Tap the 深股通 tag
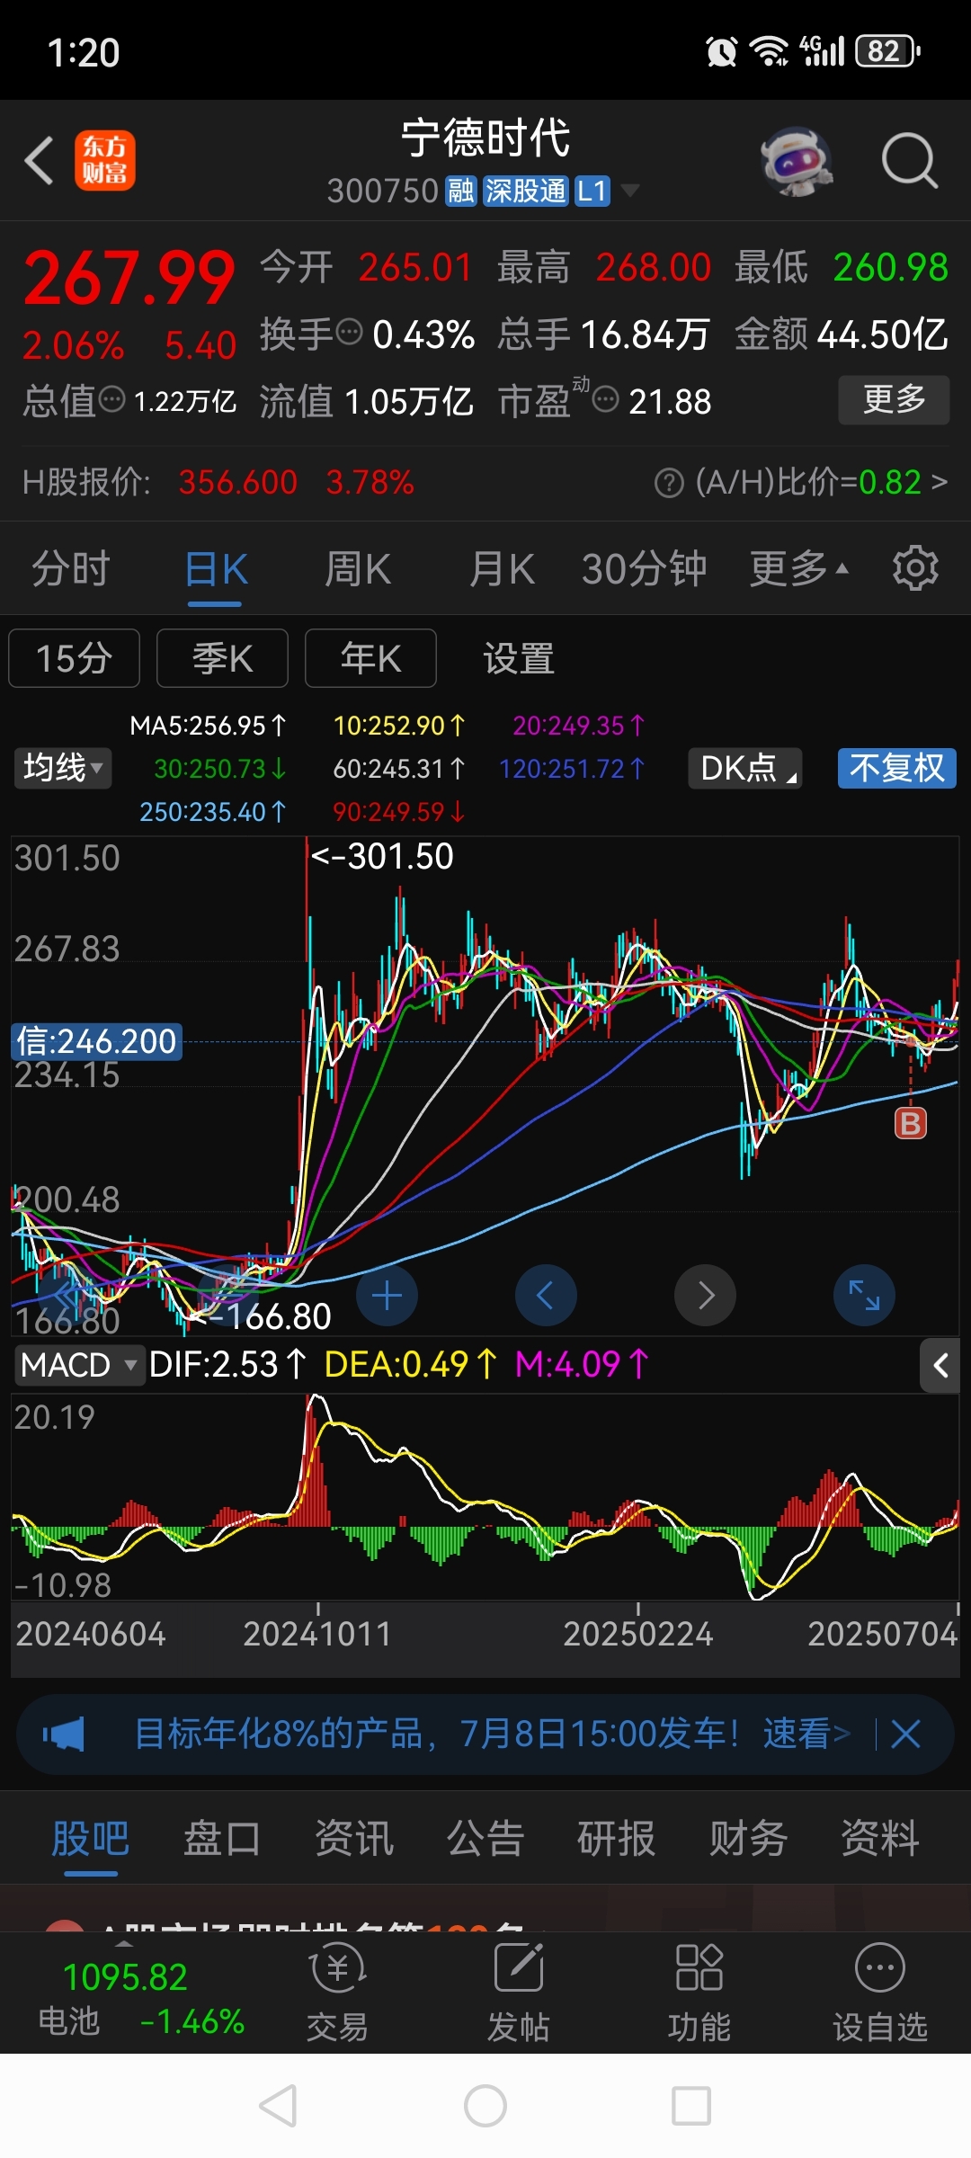This screenshot has width=971, height=2158. pyautogui.click(x=526, y=191)
